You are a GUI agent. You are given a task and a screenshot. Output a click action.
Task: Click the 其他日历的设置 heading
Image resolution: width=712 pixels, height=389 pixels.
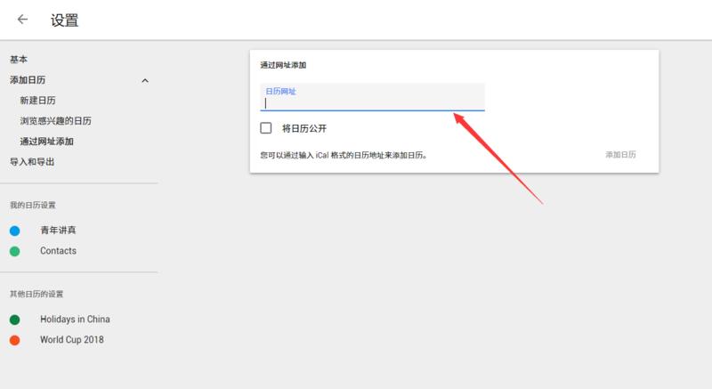coord(36,294)
